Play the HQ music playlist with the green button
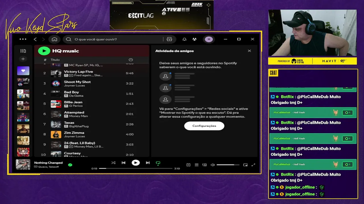 coord(44,51)
